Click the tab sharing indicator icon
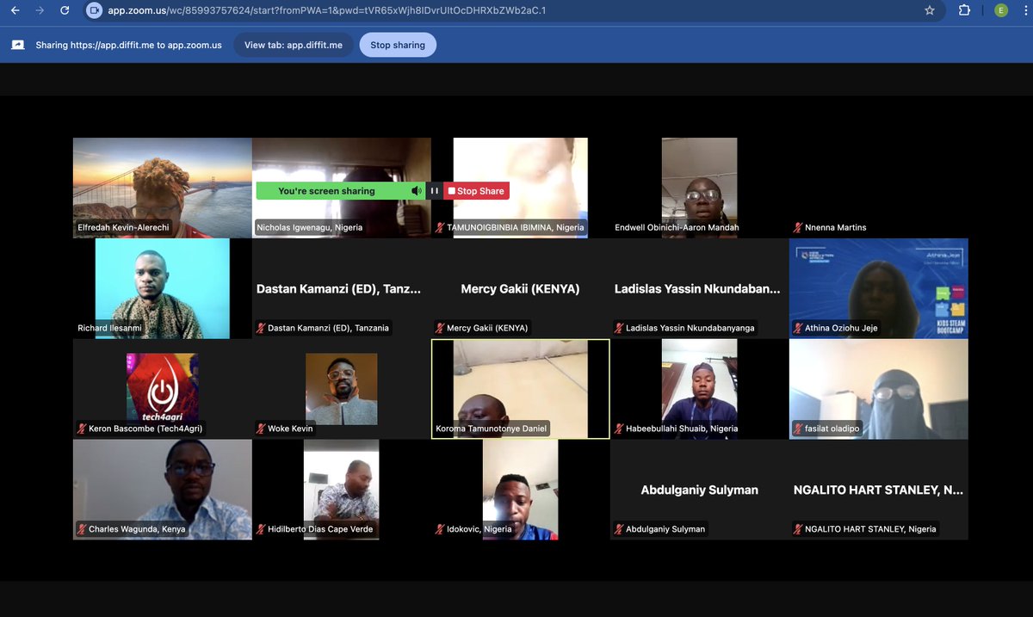Viewport: 1033px width, 617px height. point(17,45)
